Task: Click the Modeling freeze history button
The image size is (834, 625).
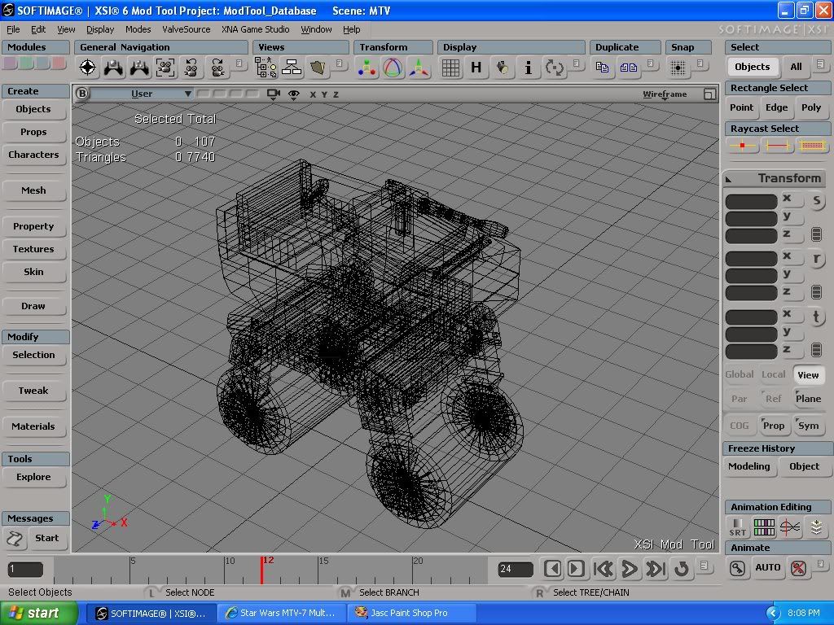Action: click(x=749, y=466)
